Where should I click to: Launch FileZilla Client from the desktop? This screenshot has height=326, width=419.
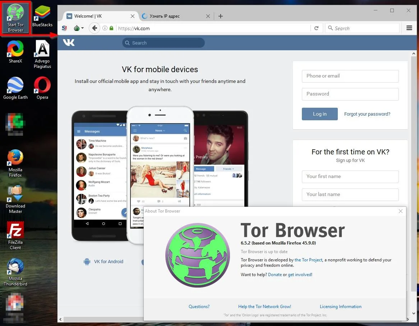tap(15, 236)
